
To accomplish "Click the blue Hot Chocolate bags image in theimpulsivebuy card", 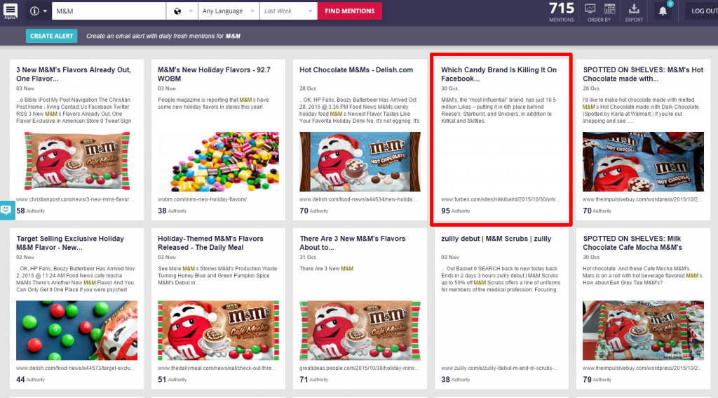I will pos(643,161).
